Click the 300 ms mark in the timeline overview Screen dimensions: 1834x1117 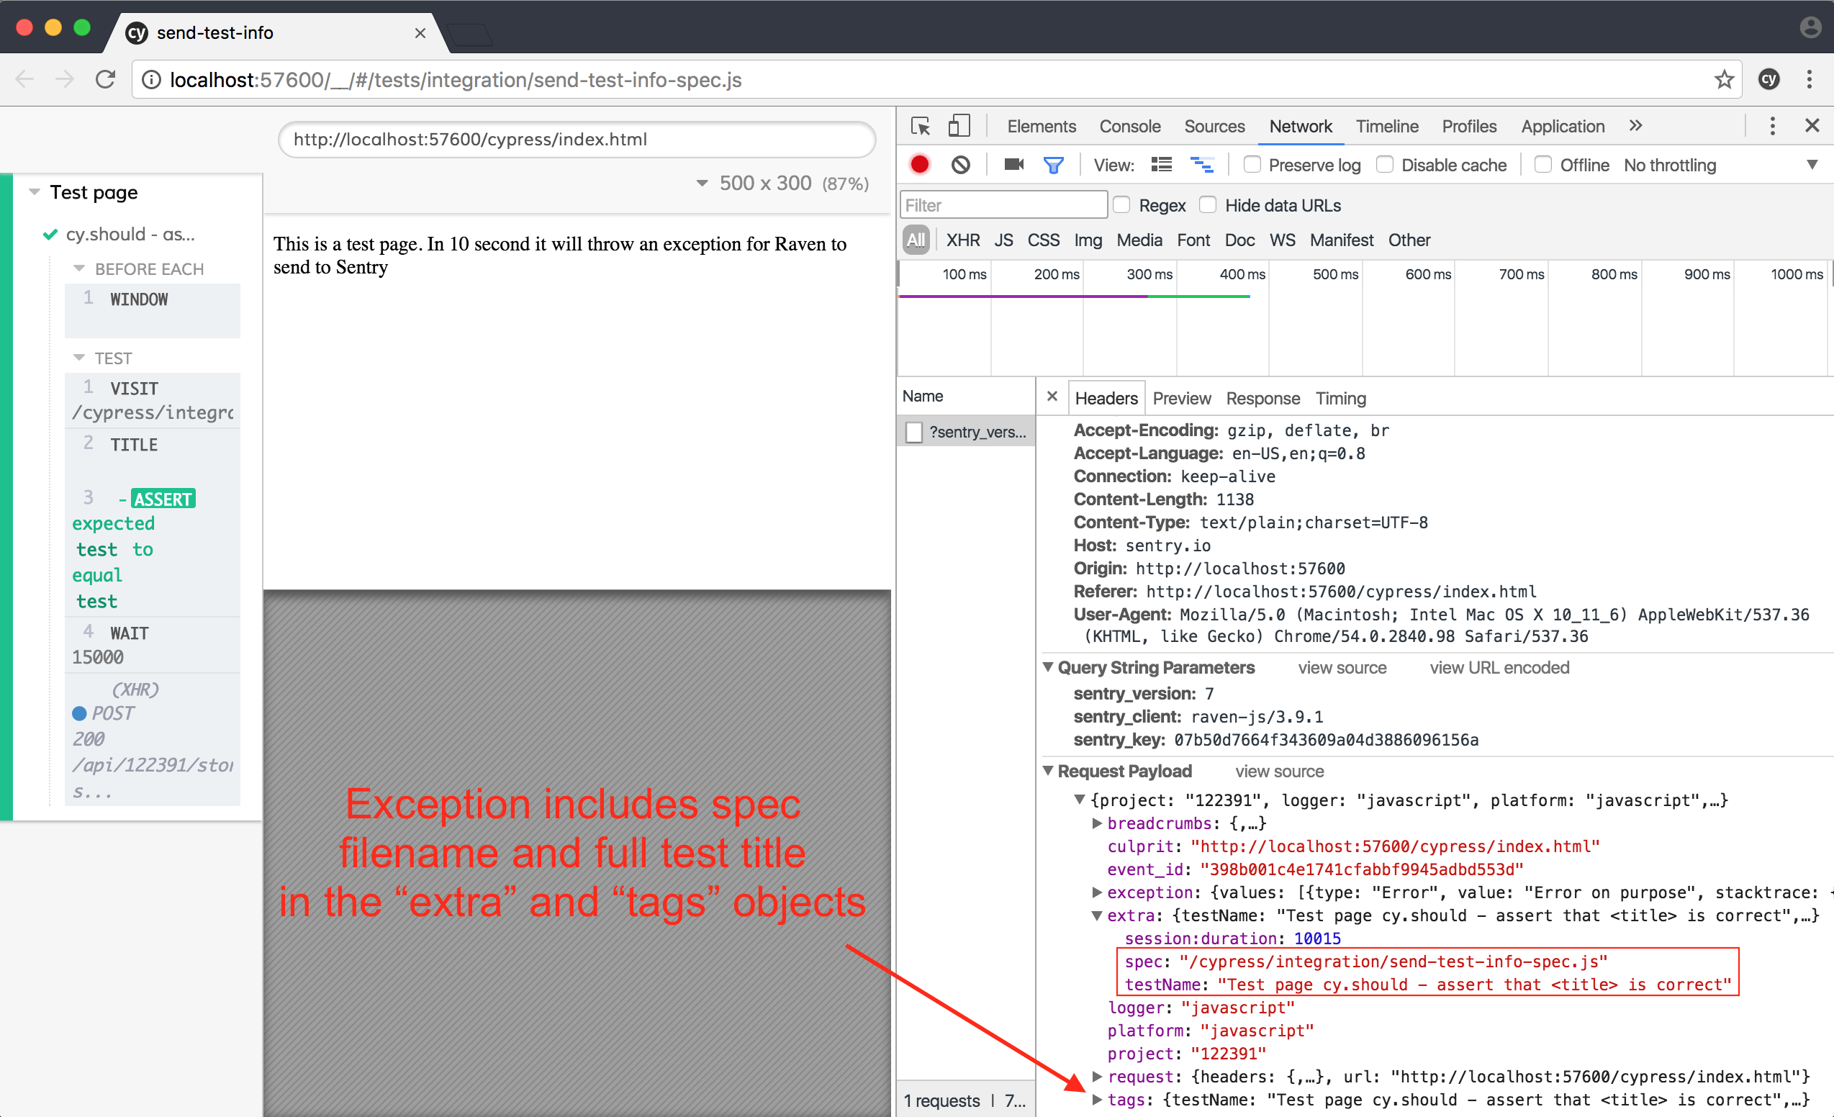1149,275
